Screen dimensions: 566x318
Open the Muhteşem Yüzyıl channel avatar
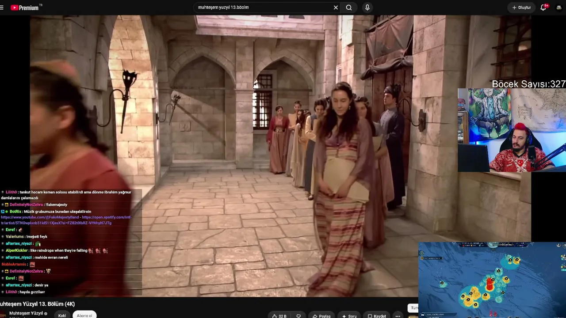pyautogui.click(x=2, y=314)
